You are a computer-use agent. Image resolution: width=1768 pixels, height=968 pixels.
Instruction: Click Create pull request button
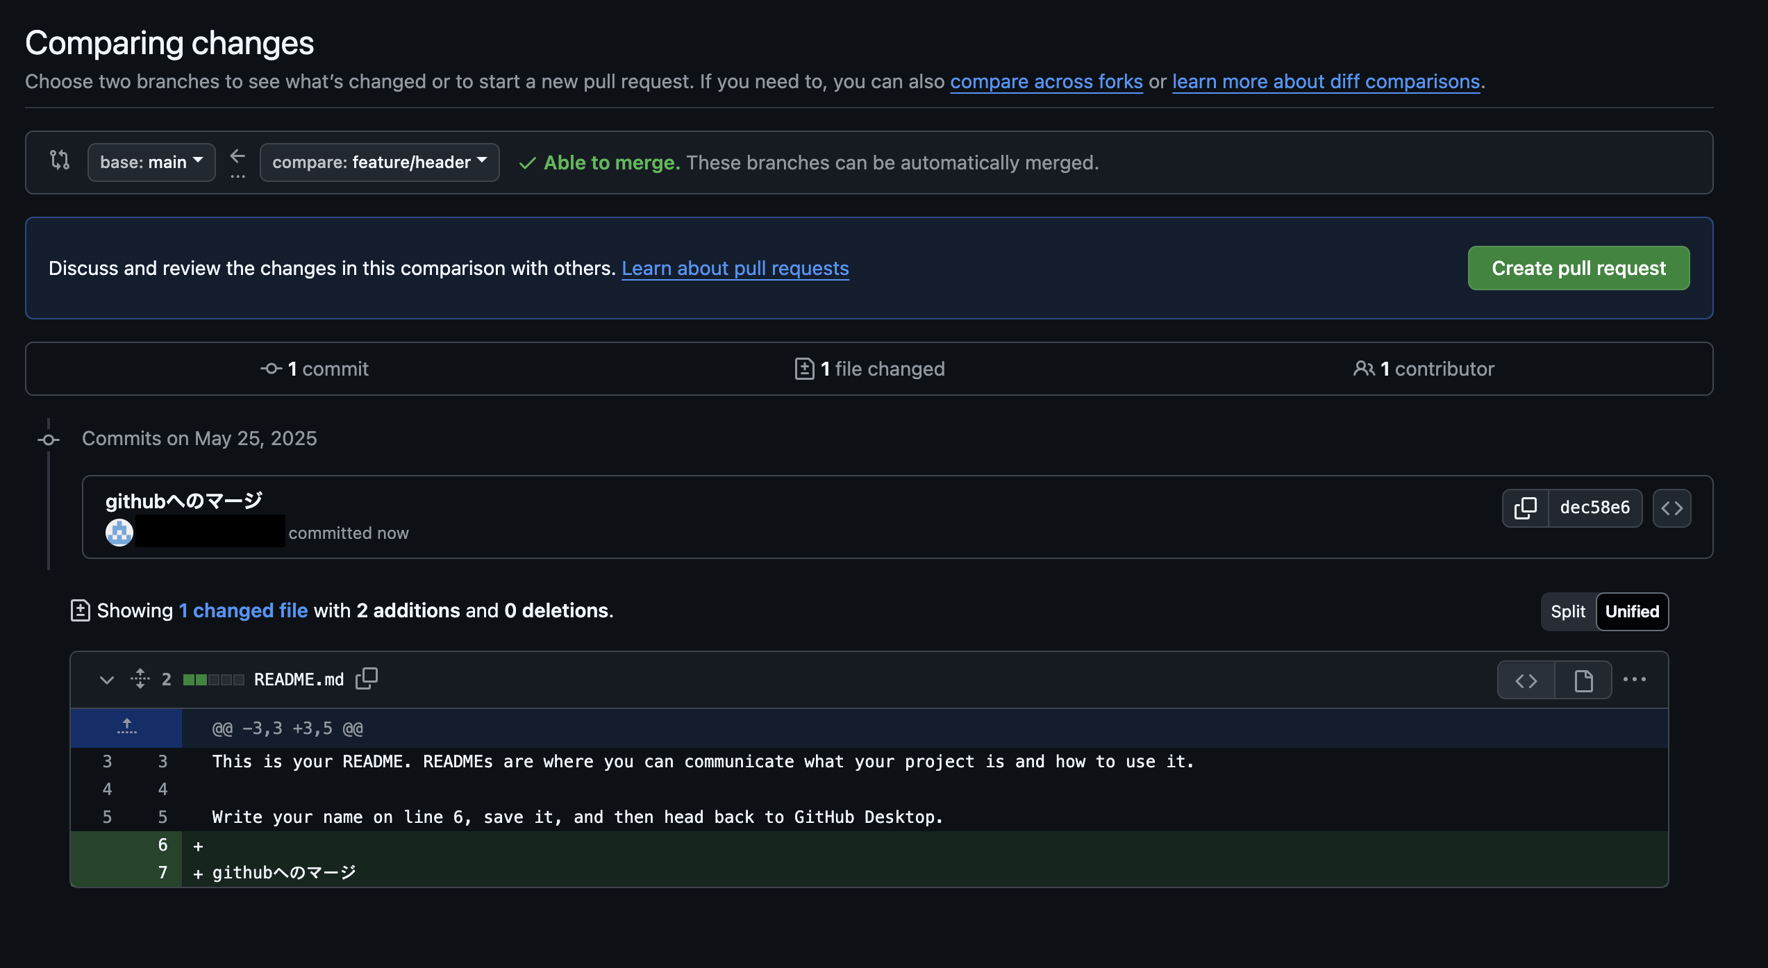point(1578,268)
